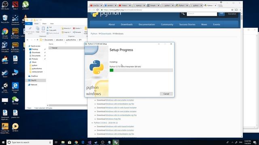259x145 pixels.
Task: Open Community in the python.org navigation
Action: tap(167, 24)
